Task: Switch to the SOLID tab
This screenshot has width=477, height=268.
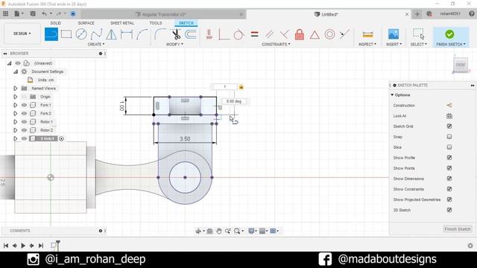Action: tap(56, 23)
